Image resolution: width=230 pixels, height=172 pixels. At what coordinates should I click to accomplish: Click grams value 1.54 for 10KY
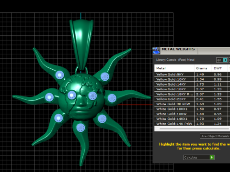click(200, 79)
